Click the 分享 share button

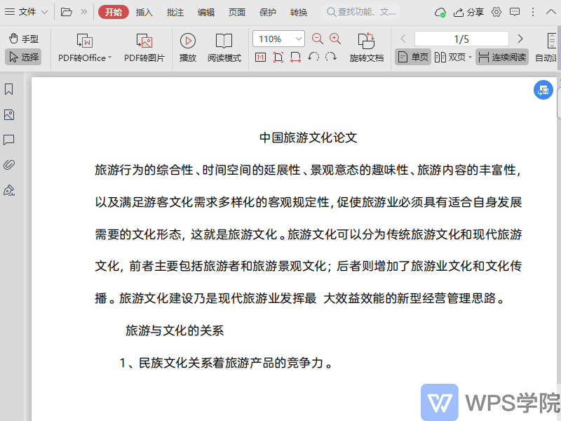(x=469, y=12)
